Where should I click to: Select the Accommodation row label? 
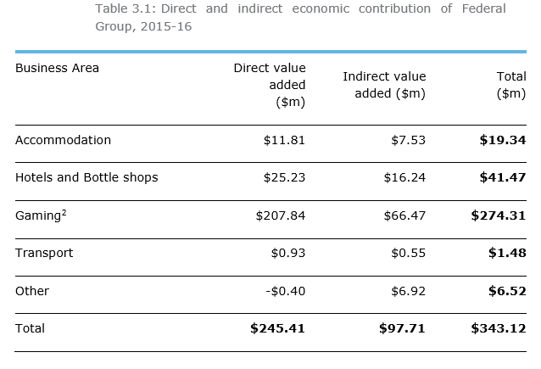63,140
